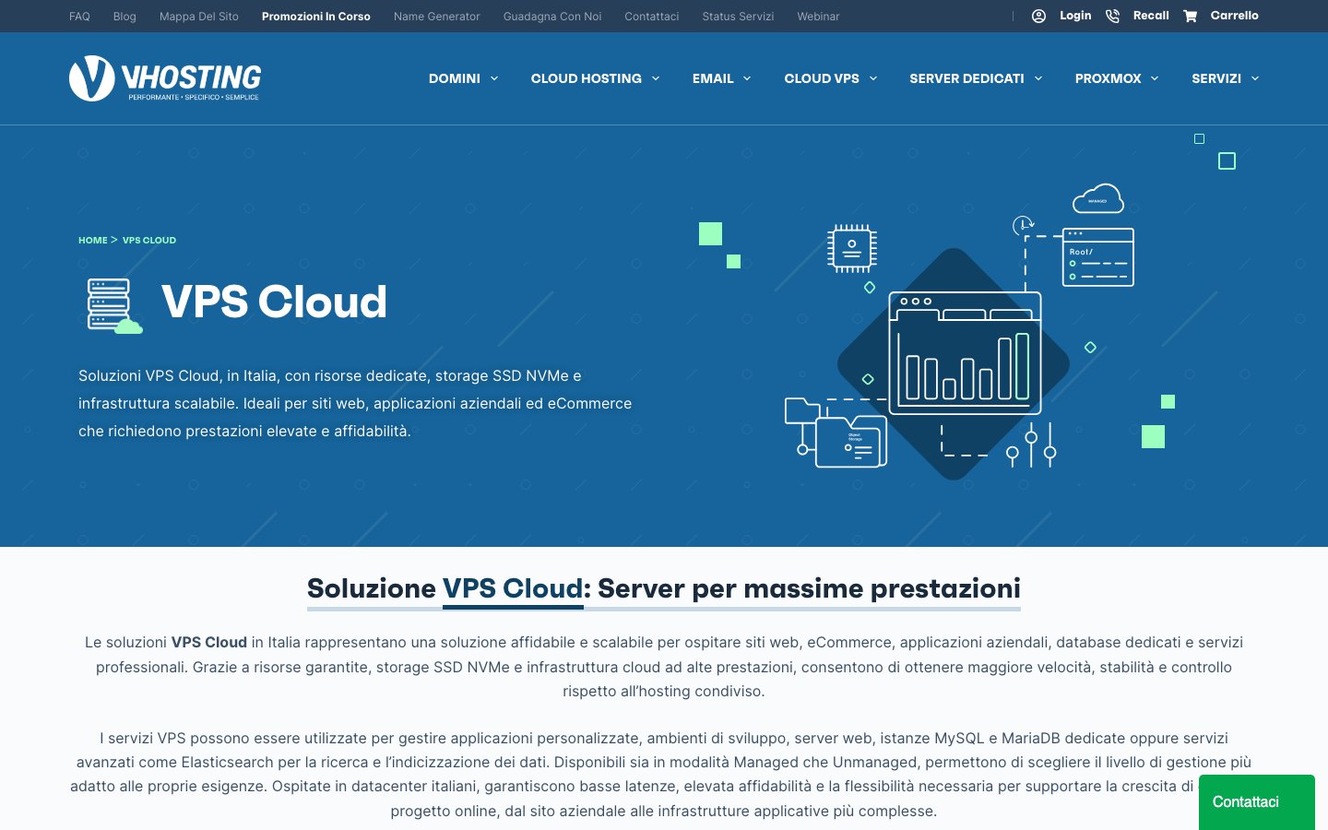Click the Object Storage folder icon

[x=851, y=441]
